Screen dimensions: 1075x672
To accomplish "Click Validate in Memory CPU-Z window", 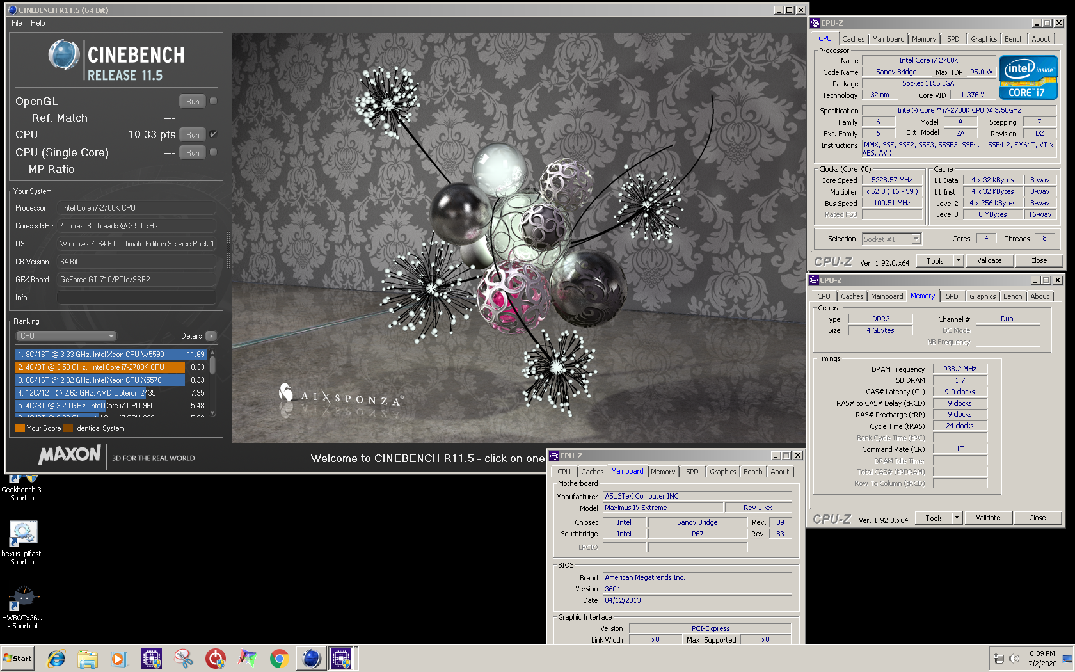I will point(988,518).
